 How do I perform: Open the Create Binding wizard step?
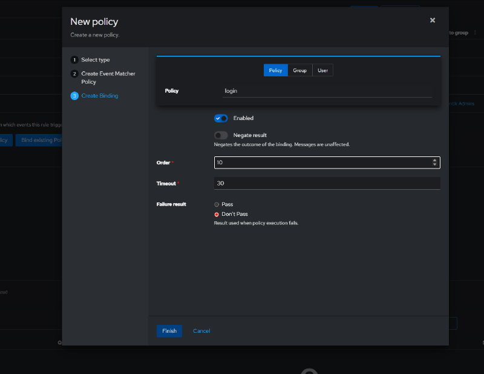pyautogui.click(x=100, y=96)
